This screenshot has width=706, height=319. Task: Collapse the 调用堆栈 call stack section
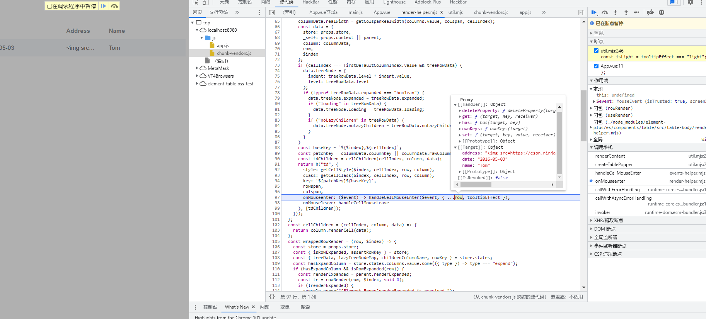(x=603, y=148)
